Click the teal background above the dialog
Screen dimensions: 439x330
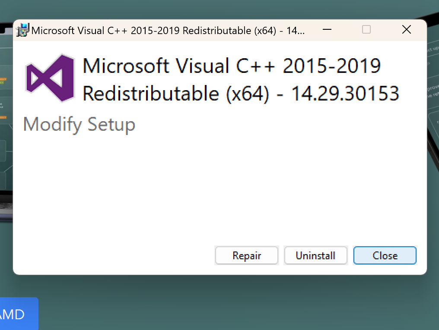click(216, 9)
